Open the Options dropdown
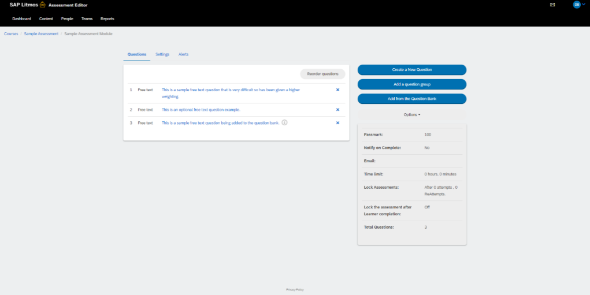The image size is (590, 295). tap(411, 115)
